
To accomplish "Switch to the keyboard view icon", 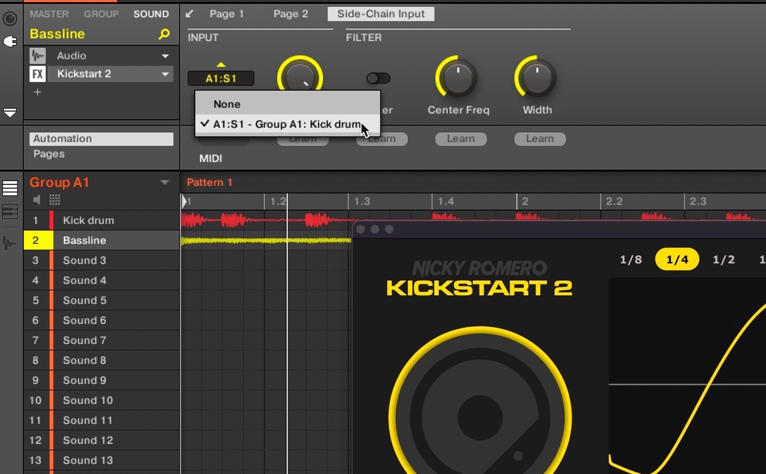I will (x=10, y=212).
